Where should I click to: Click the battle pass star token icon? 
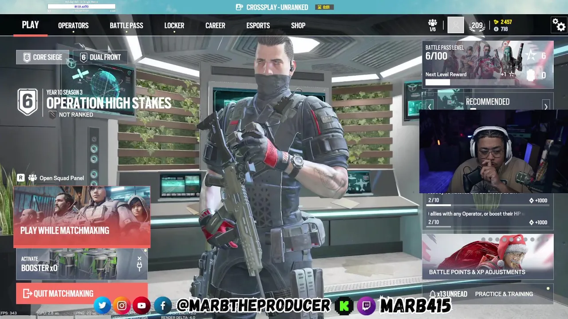[530, 56]
